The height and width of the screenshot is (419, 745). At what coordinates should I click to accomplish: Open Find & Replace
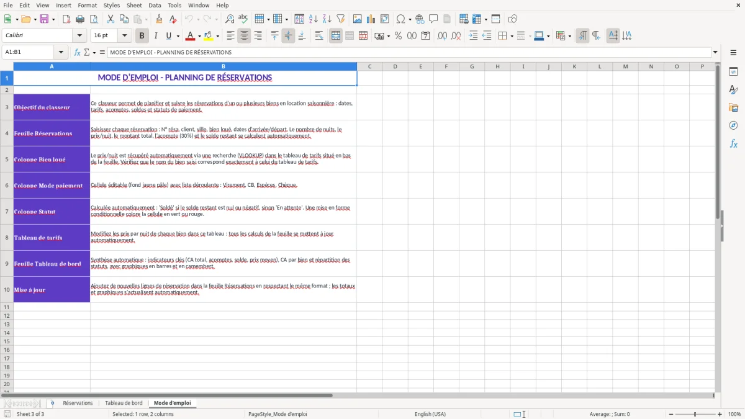230,19
